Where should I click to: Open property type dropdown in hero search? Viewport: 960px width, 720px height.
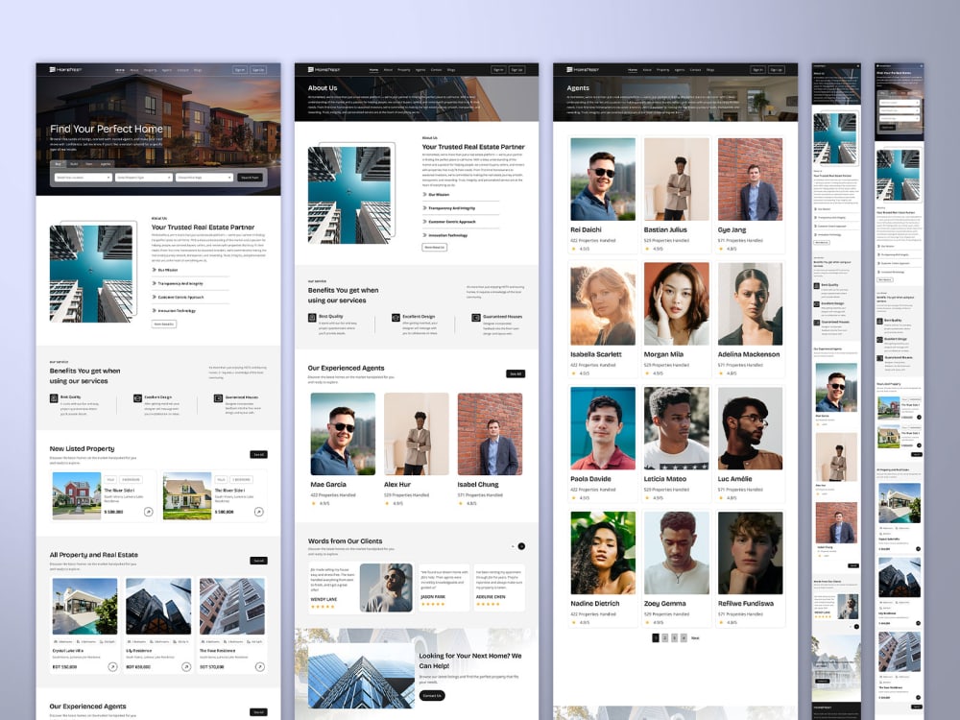click(x=144, y=178)
